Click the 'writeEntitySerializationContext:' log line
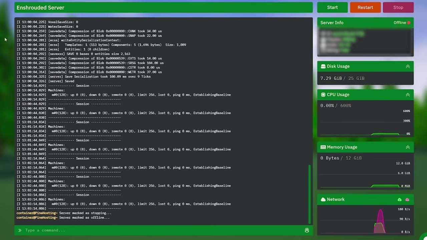The width and height of the screenshot is (427, 240). click(x=69, y=40)
